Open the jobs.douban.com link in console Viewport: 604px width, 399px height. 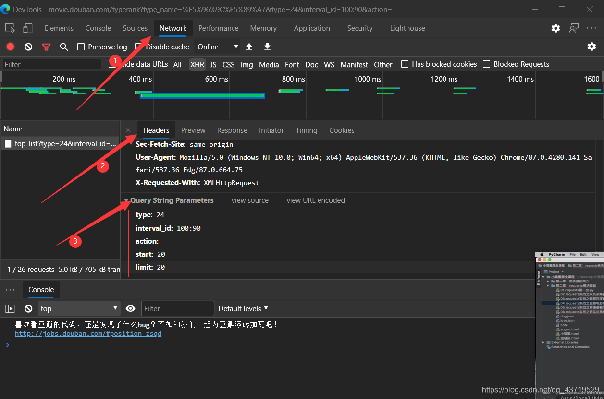tap(88, 333)
